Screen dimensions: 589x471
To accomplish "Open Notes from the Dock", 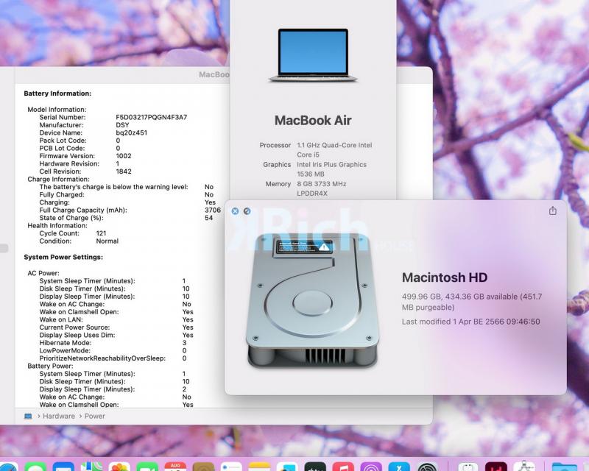I will [x=259, y=467].
